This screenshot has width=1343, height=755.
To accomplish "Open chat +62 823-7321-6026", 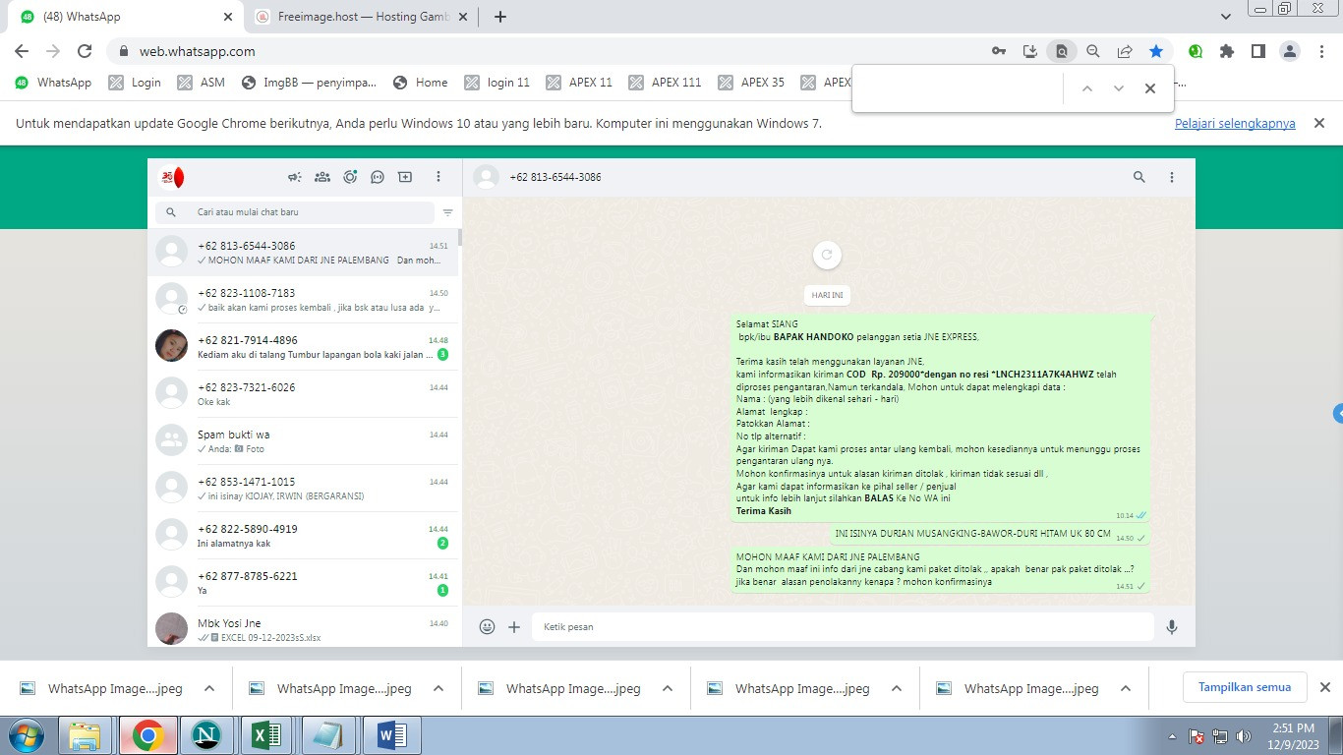I will (305, 394).
